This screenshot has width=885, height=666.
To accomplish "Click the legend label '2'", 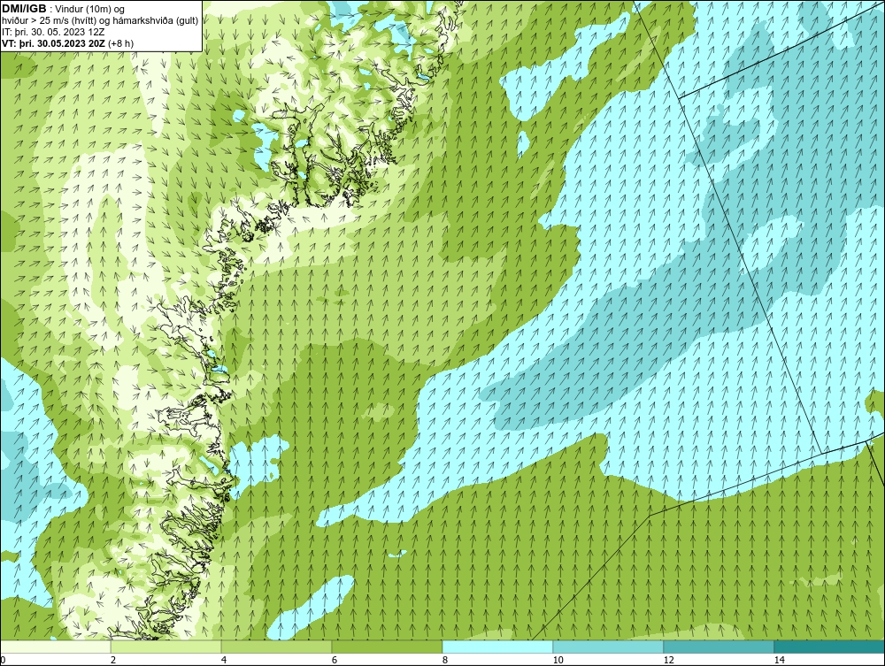I will coord(113,660).
